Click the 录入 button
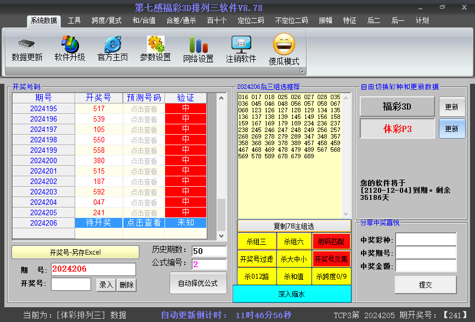Screen dimensions: 475x322 tap(106, 285)
